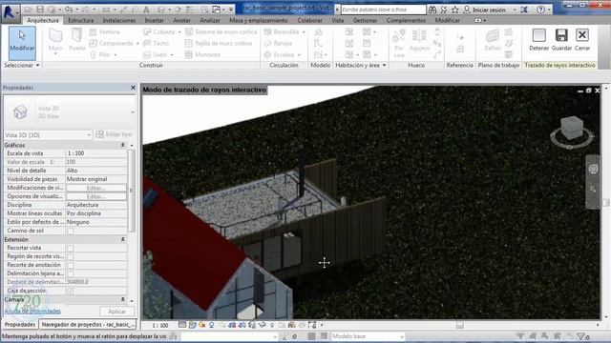Toggle Región de recorte visible checkbox
Viewport: 611px width, 343px height.
click(x=70, y=256)
